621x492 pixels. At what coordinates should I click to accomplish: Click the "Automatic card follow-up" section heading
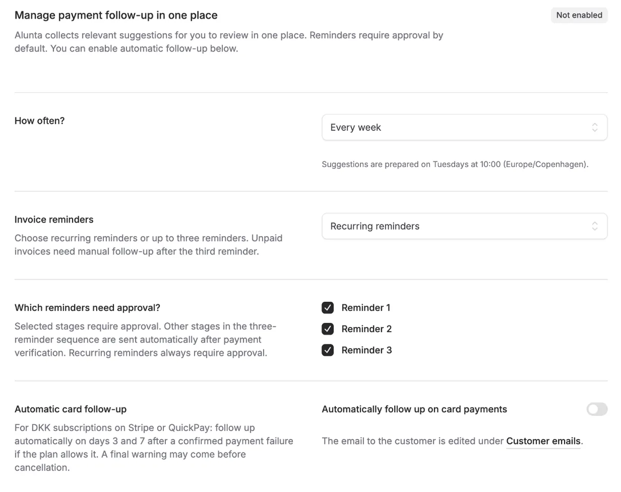pyautogui.click(x=71, y=409)
